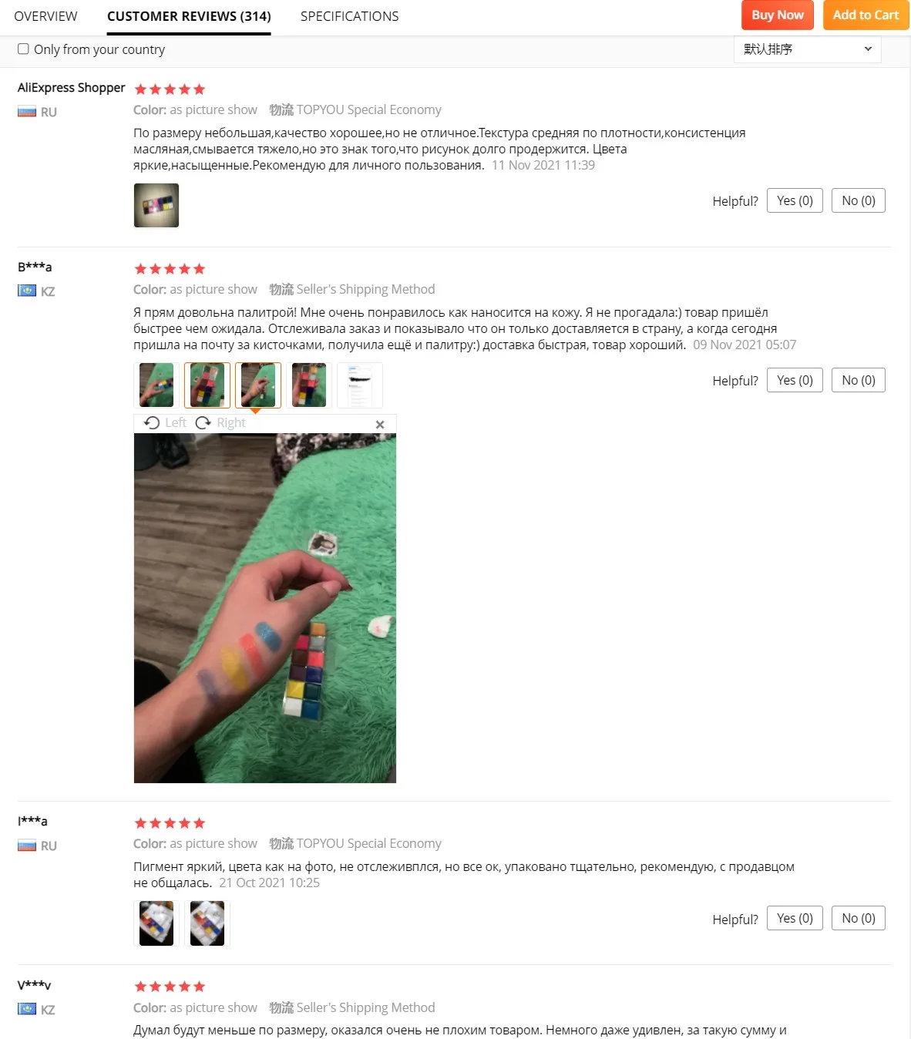Click the Kazakhstan flag icon under V***v
This screenshot has width=911, height=1039.
[27, 1009]
